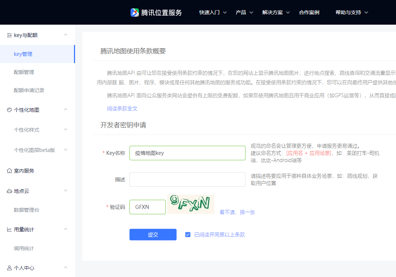Open the 快速入门 dropdown in top nav
The height and width of the screenshot is (277, 396).
pyautogui.click(x=213, y=12)
